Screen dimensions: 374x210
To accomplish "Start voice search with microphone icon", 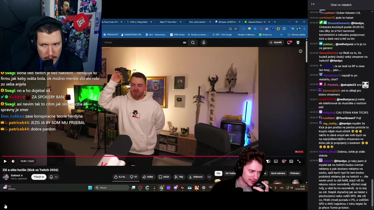I will click(204, 43).
